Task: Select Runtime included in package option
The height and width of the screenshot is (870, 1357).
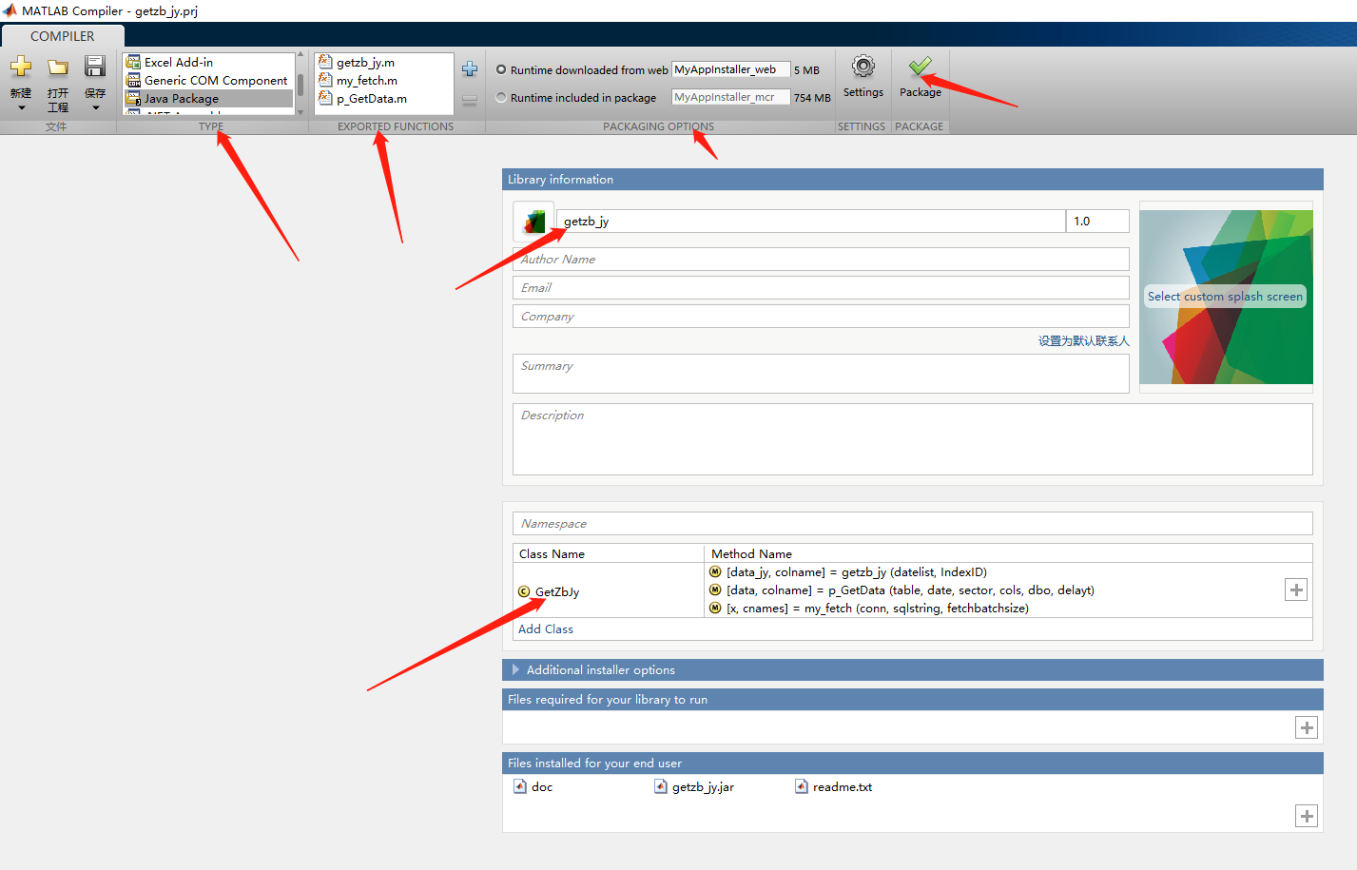Action: 503,96
